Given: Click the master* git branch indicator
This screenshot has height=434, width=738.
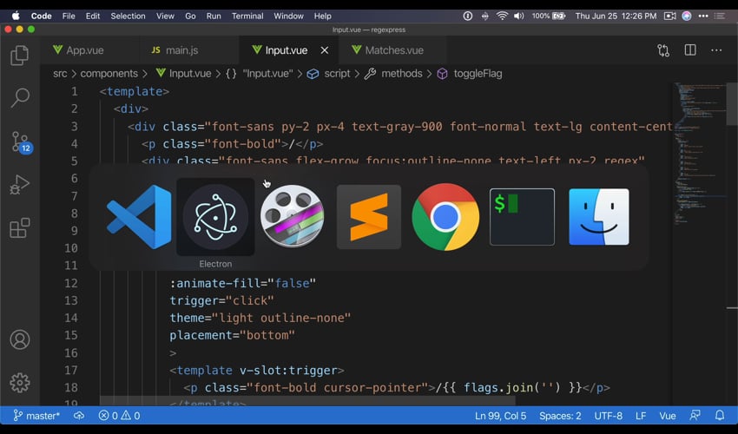Looking at the screenshot, I should 36,416.
